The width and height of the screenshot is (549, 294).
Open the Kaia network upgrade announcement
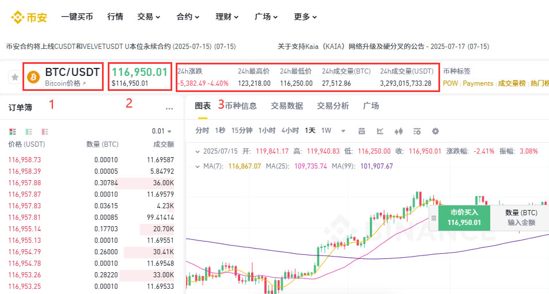point(384,47)
